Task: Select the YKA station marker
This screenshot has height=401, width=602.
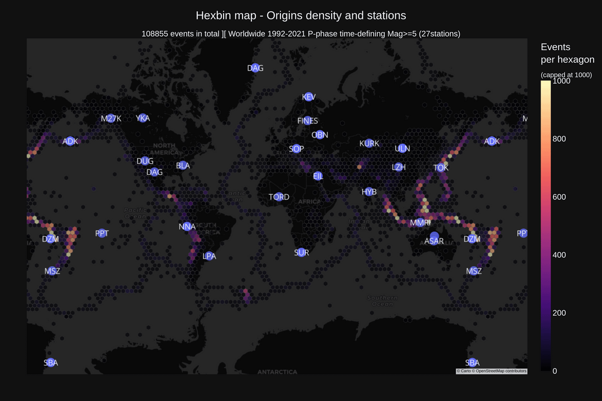Action: point(143,118)
